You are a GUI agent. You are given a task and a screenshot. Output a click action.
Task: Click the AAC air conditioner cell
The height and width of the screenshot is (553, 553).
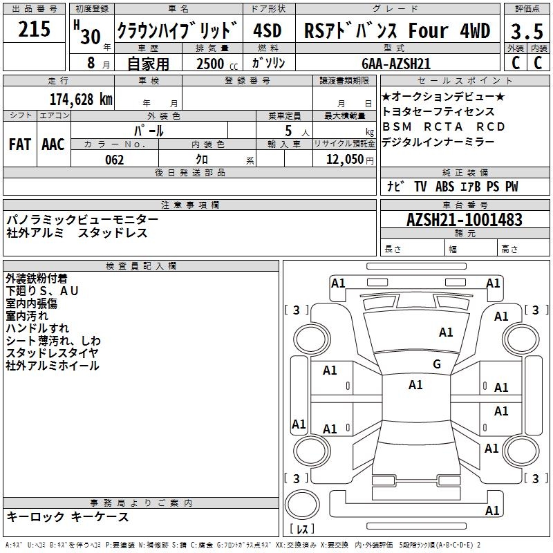point(53,144)
